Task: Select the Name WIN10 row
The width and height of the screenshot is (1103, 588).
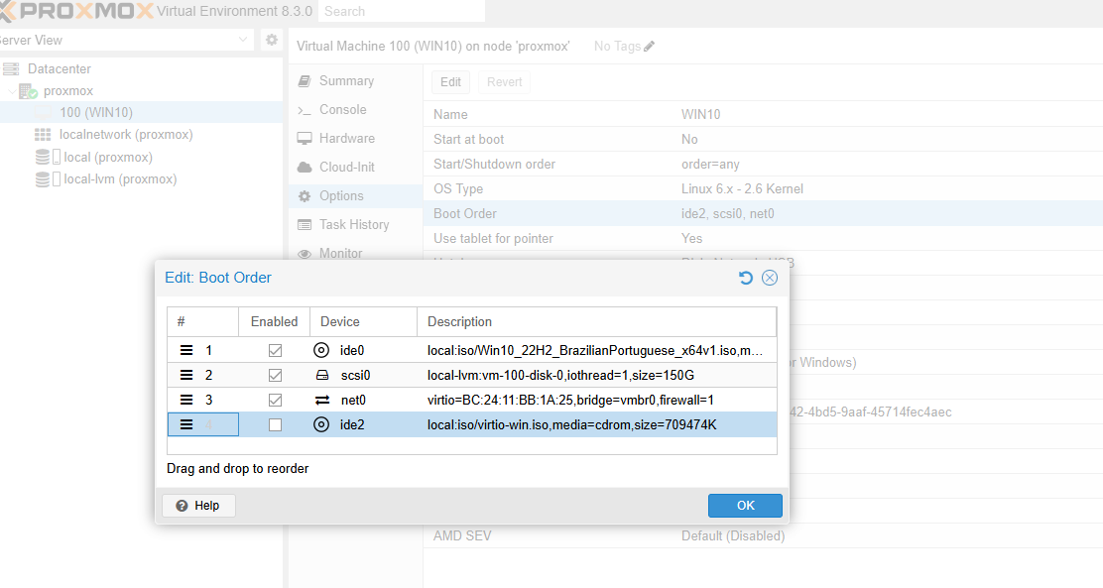Action: (763, 115)
